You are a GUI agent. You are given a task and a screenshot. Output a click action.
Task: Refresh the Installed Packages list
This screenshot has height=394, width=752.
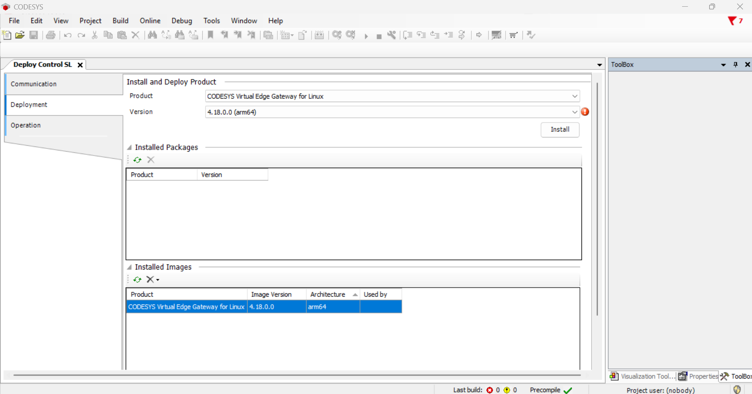pos(137,160)
